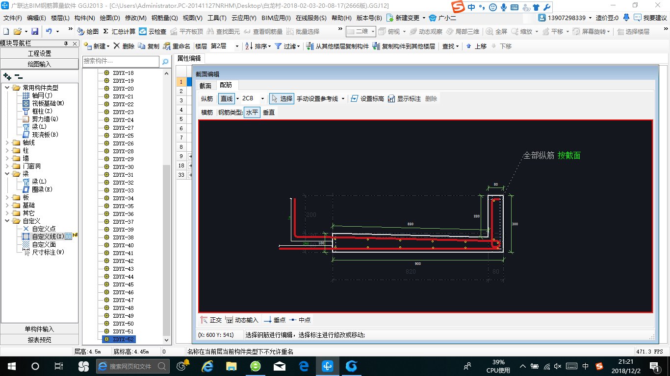Select 垂直 rebar type option
This screenshot has height=376, width=670.
point(269,112)
